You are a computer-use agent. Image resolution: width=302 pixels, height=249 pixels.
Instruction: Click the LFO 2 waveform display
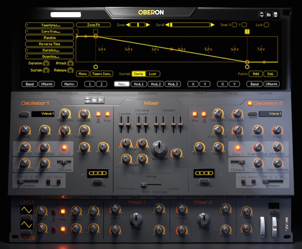point(26,224)
